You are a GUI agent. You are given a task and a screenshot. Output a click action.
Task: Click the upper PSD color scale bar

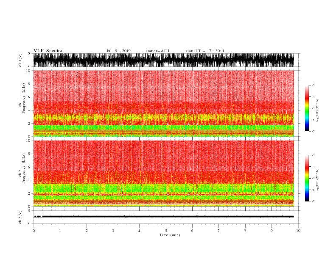[307, 108]
